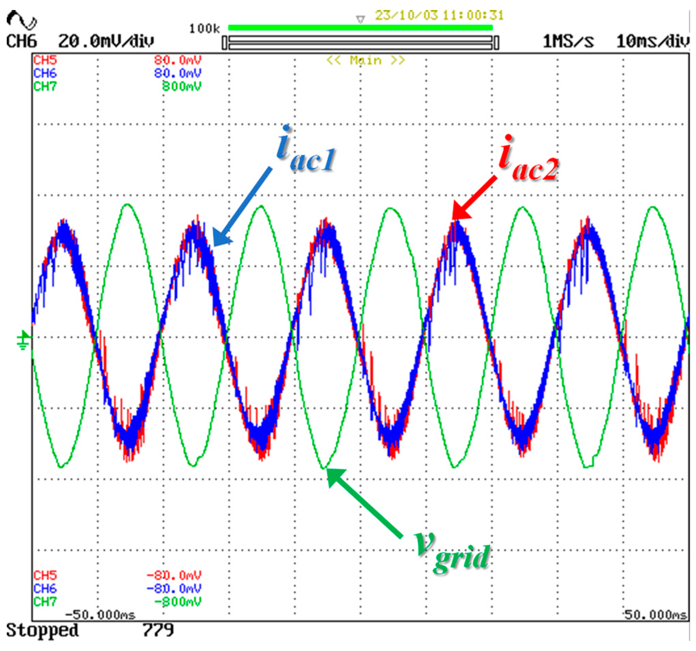Click the 1MS/s sample rate readout

pyautogui.click(x=568, y=42)
